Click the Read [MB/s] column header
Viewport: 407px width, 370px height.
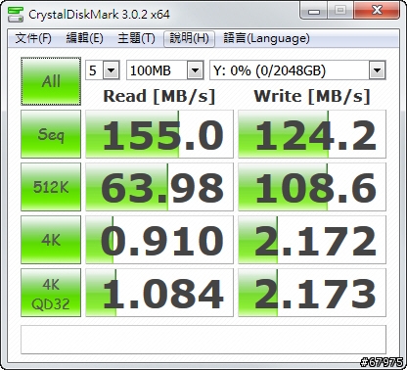pos(159,96)
